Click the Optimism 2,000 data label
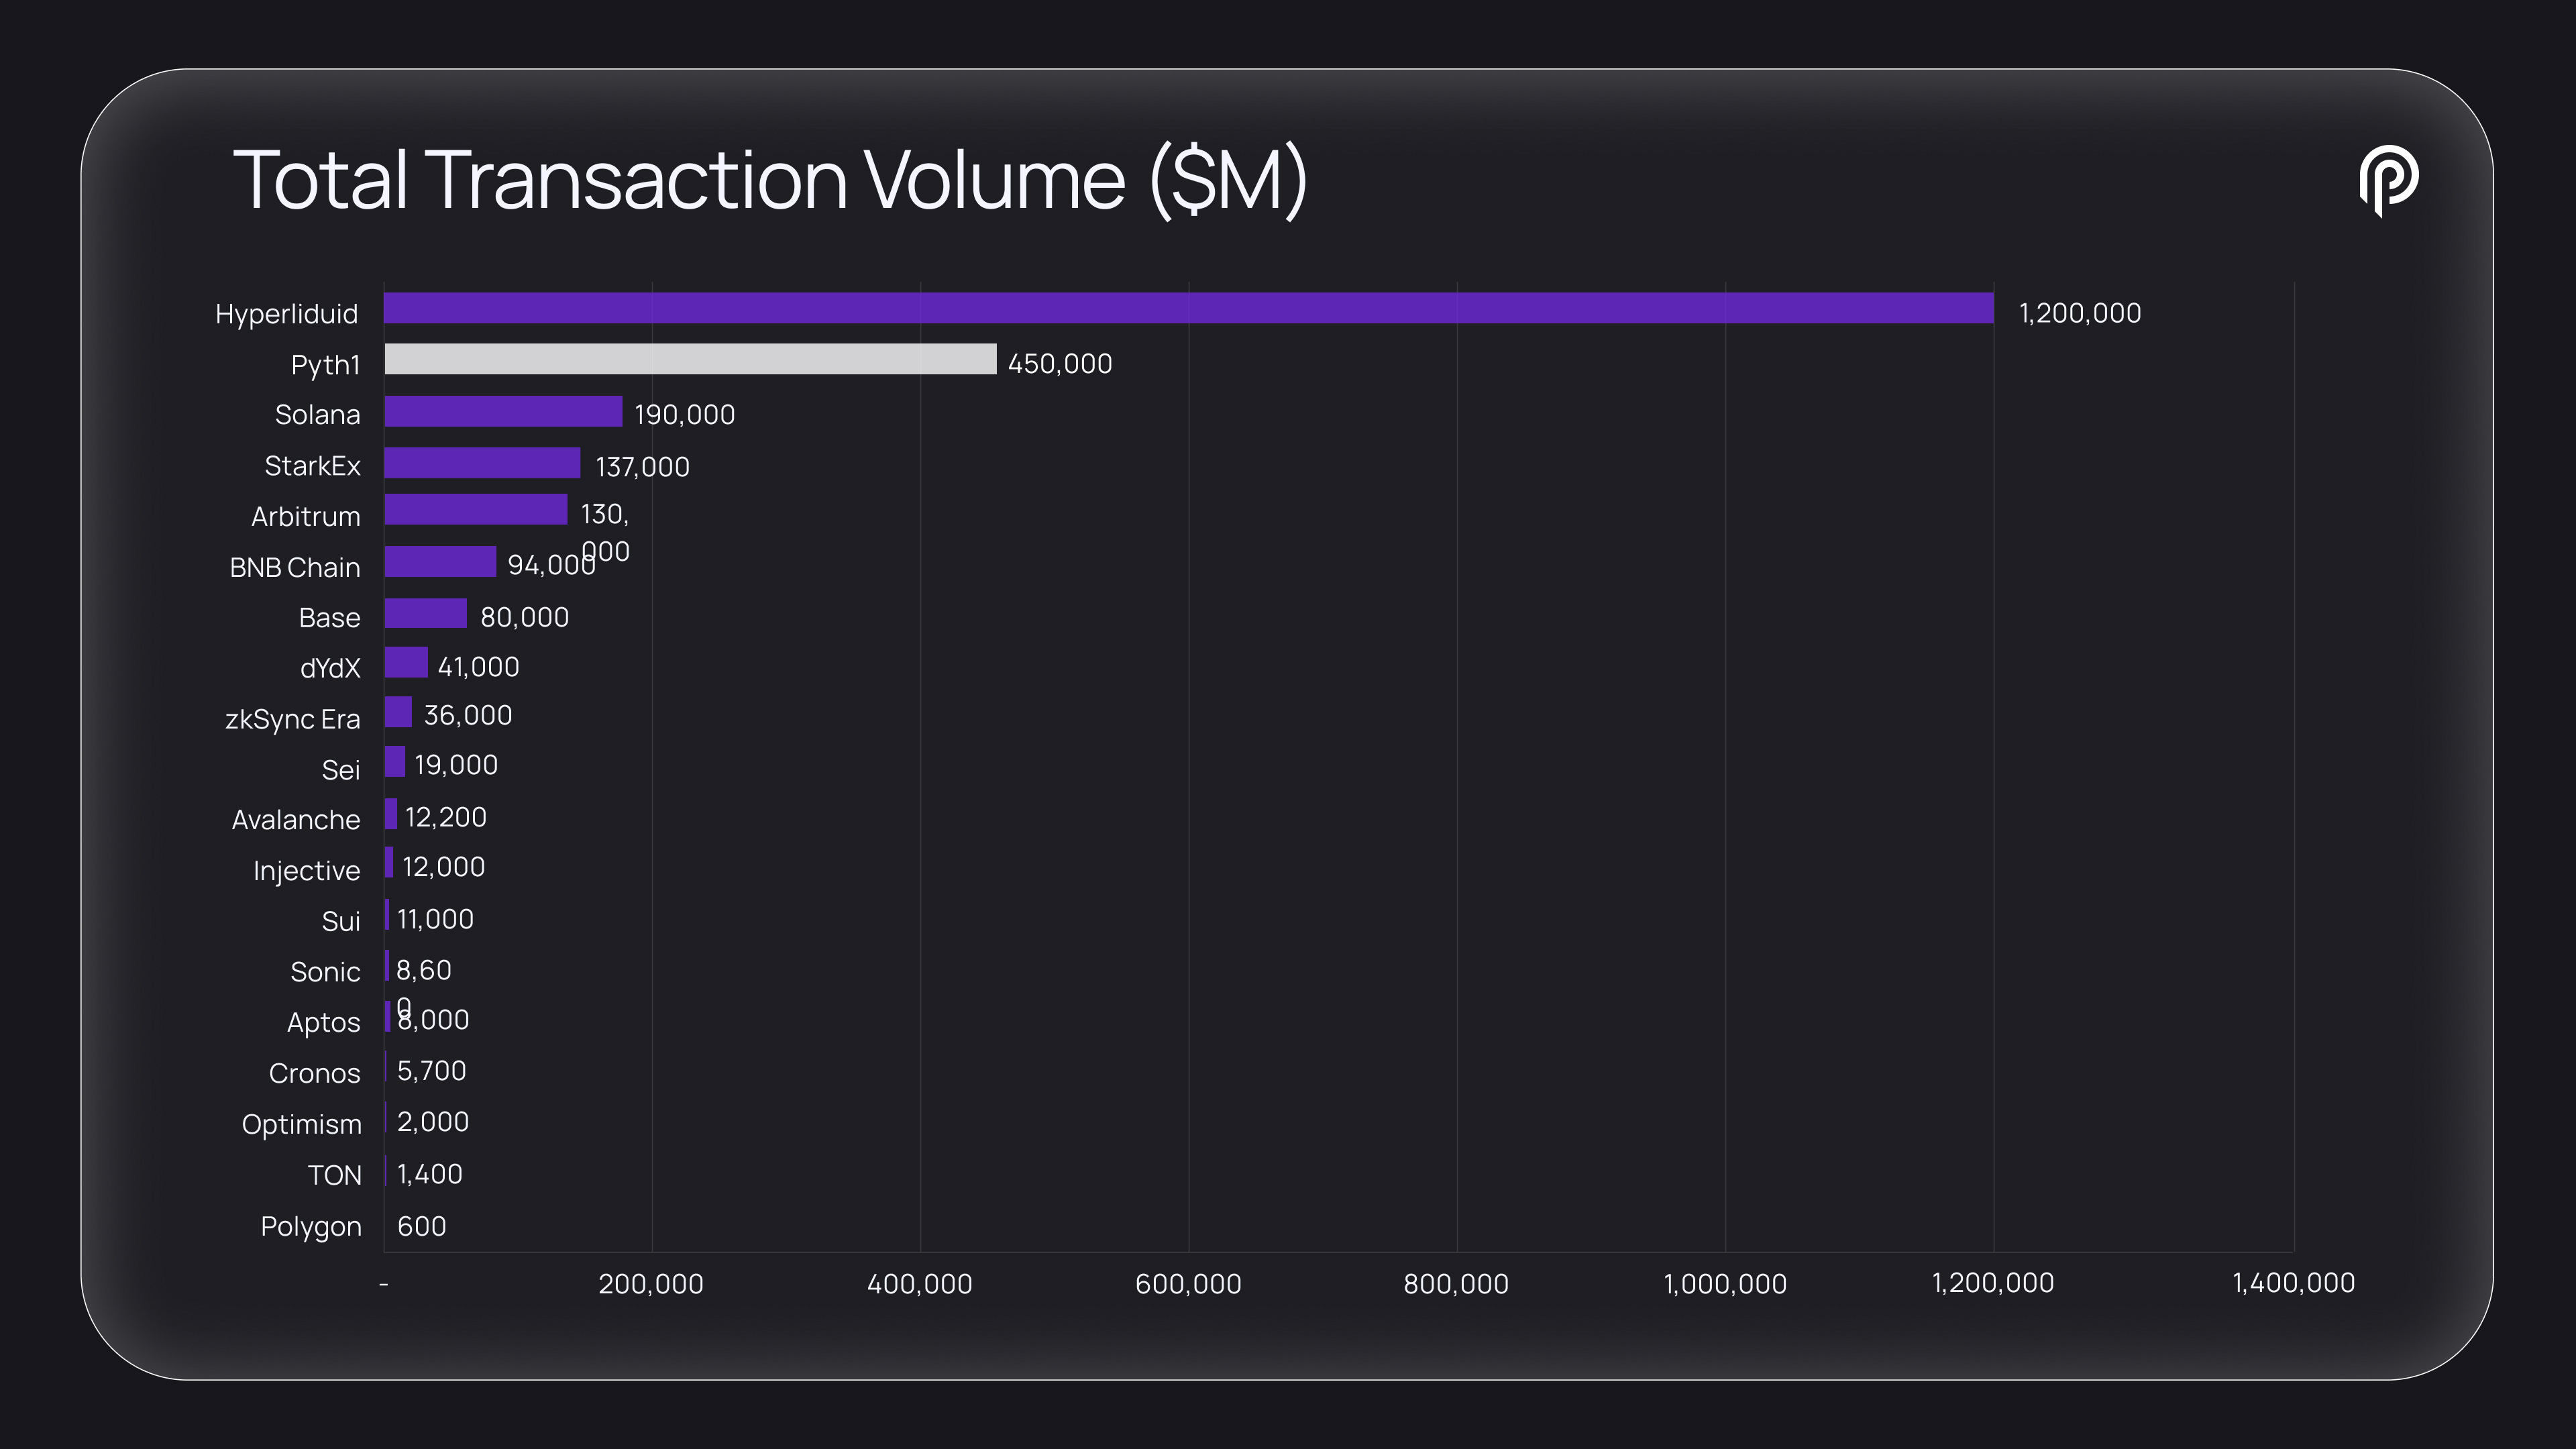2576x1449 pixels. (x=432, y=1122)
